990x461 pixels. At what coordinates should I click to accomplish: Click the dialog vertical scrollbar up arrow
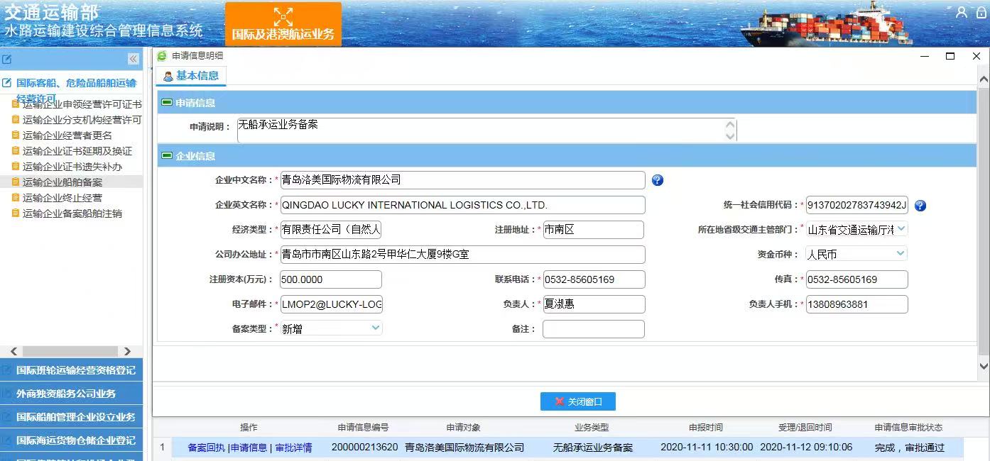pyautogui.click(x=984, y=79)
